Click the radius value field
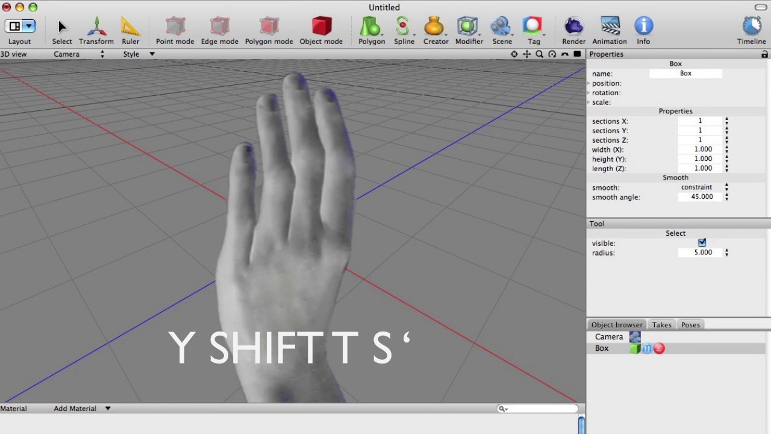Screen dimensions: 771x434 700,253
